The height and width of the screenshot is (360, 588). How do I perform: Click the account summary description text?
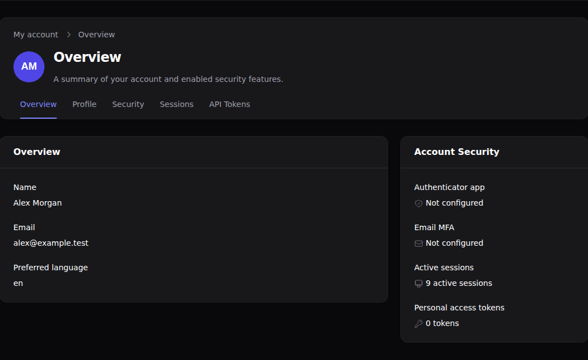(x=168, y=79)
